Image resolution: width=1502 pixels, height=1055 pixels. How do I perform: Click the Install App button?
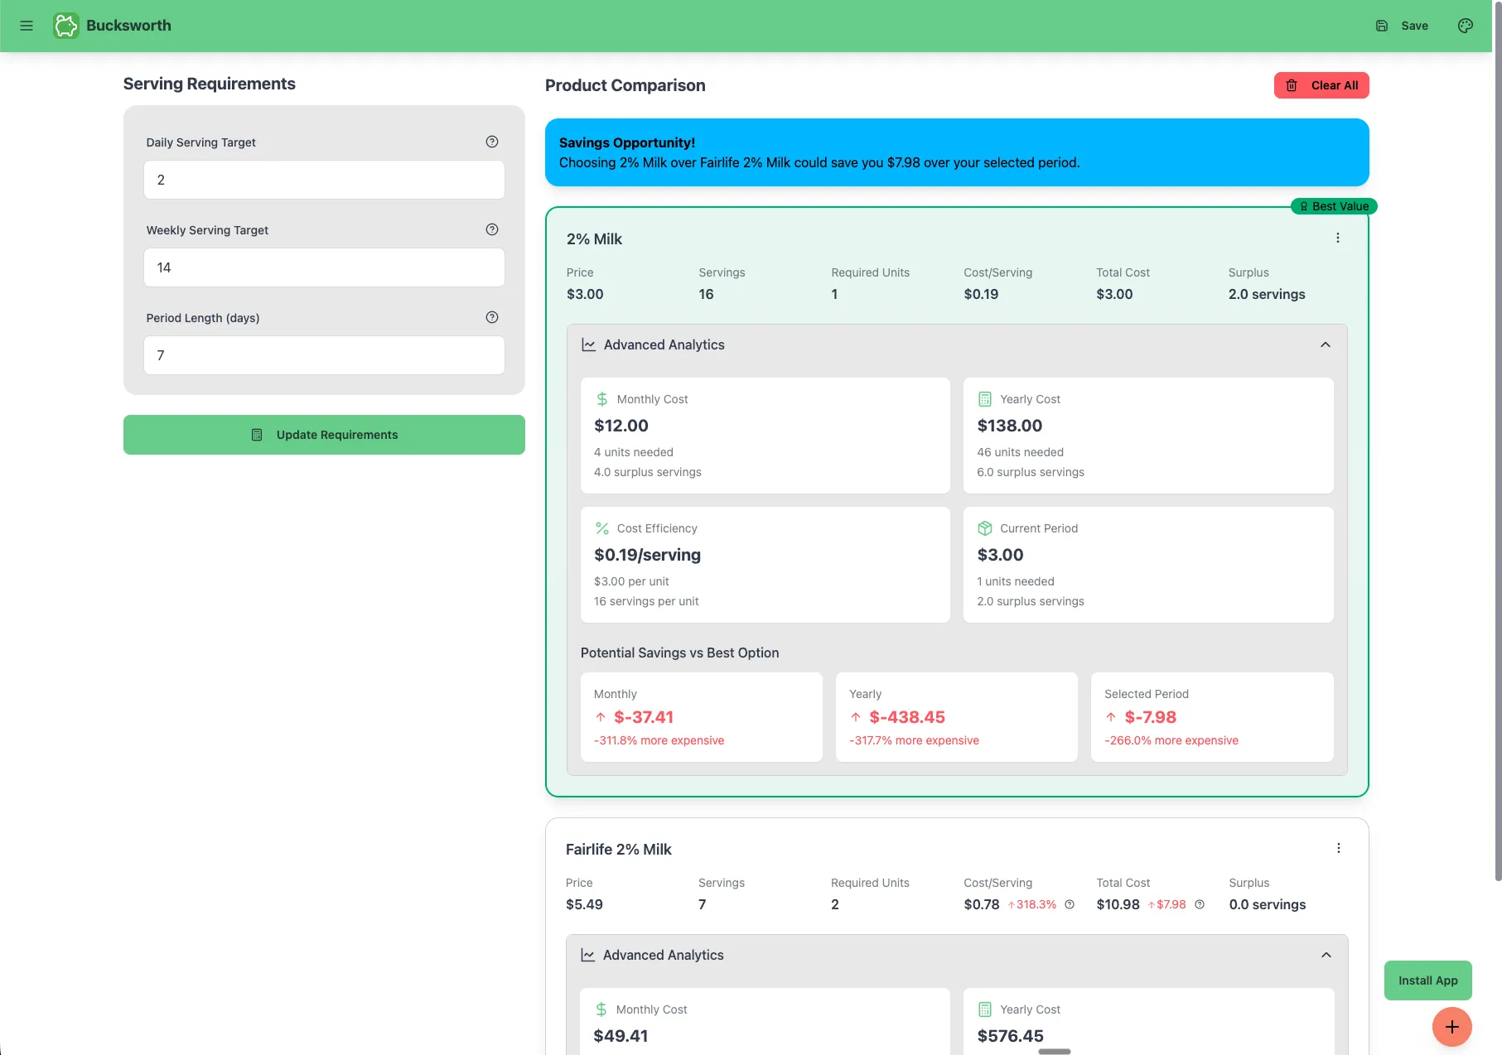(x=1428, y=980)
